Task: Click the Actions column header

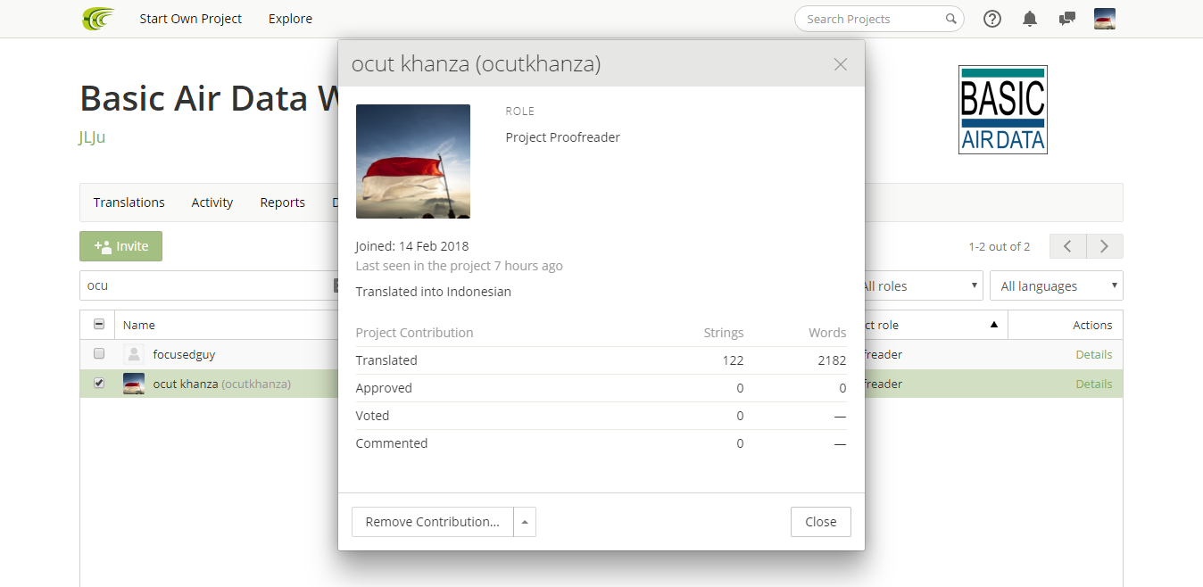Action: (1092, 325)
